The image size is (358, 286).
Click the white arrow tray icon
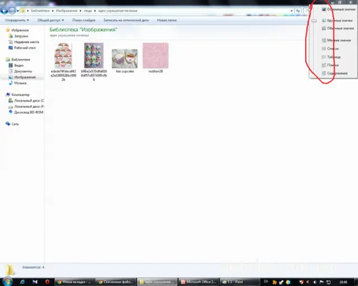(281, 282)
